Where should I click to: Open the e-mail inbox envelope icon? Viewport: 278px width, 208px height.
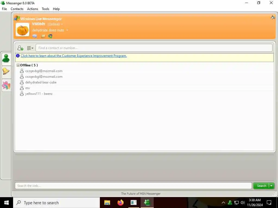35,36
